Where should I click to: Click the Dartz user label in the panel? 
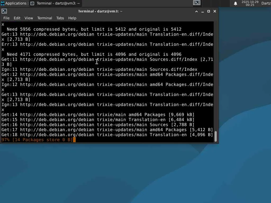click(266, 3)
